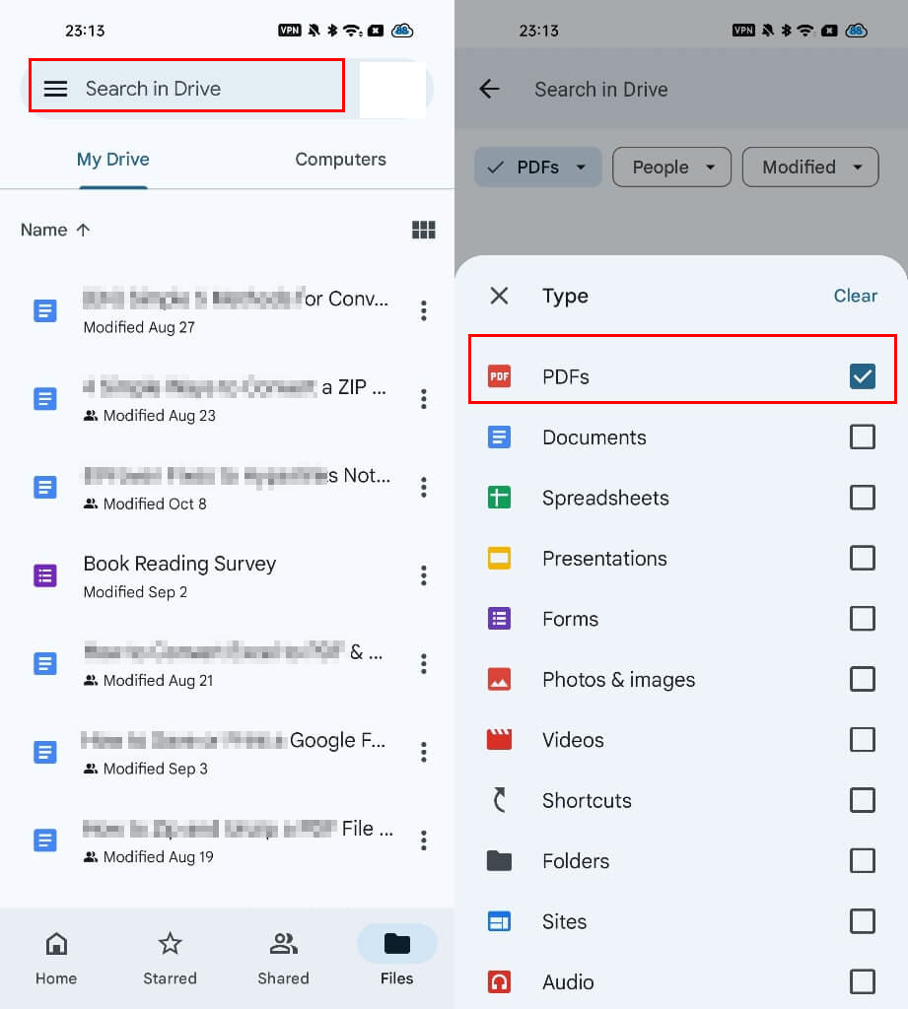
Task: Click the Videos clapperboard icon
Action: coord(499,739)
